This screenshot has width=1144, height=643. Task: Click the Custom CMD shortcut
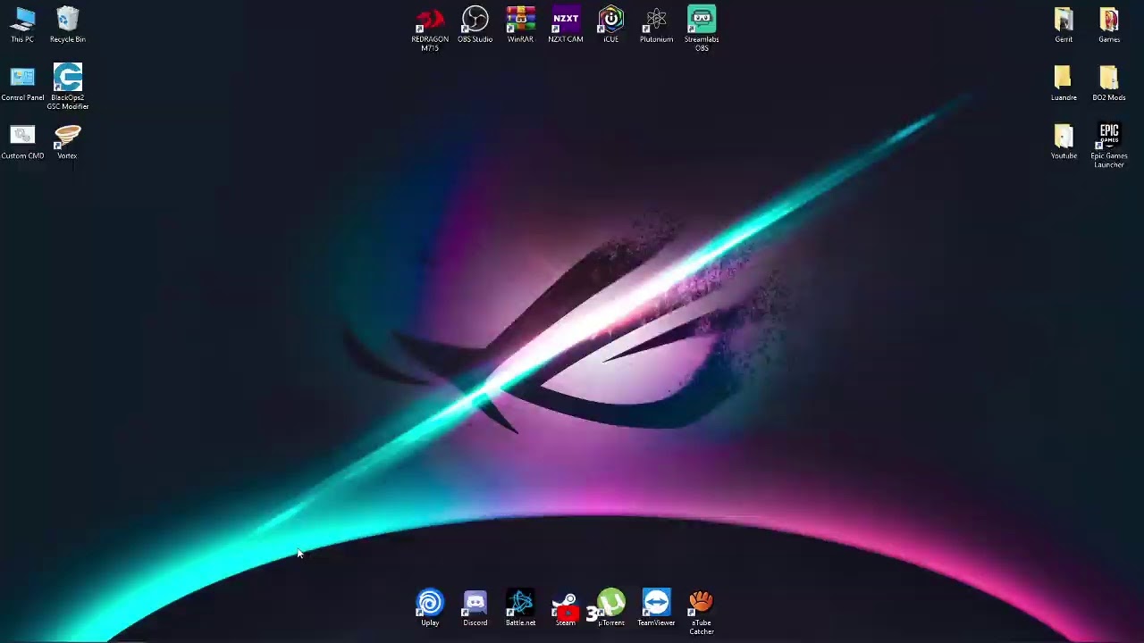pyautogui.click(x=22, y=142)
